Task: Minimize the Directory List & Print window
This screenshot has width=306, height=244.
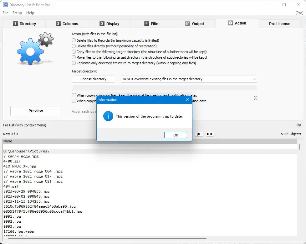Action: [270, 5]
